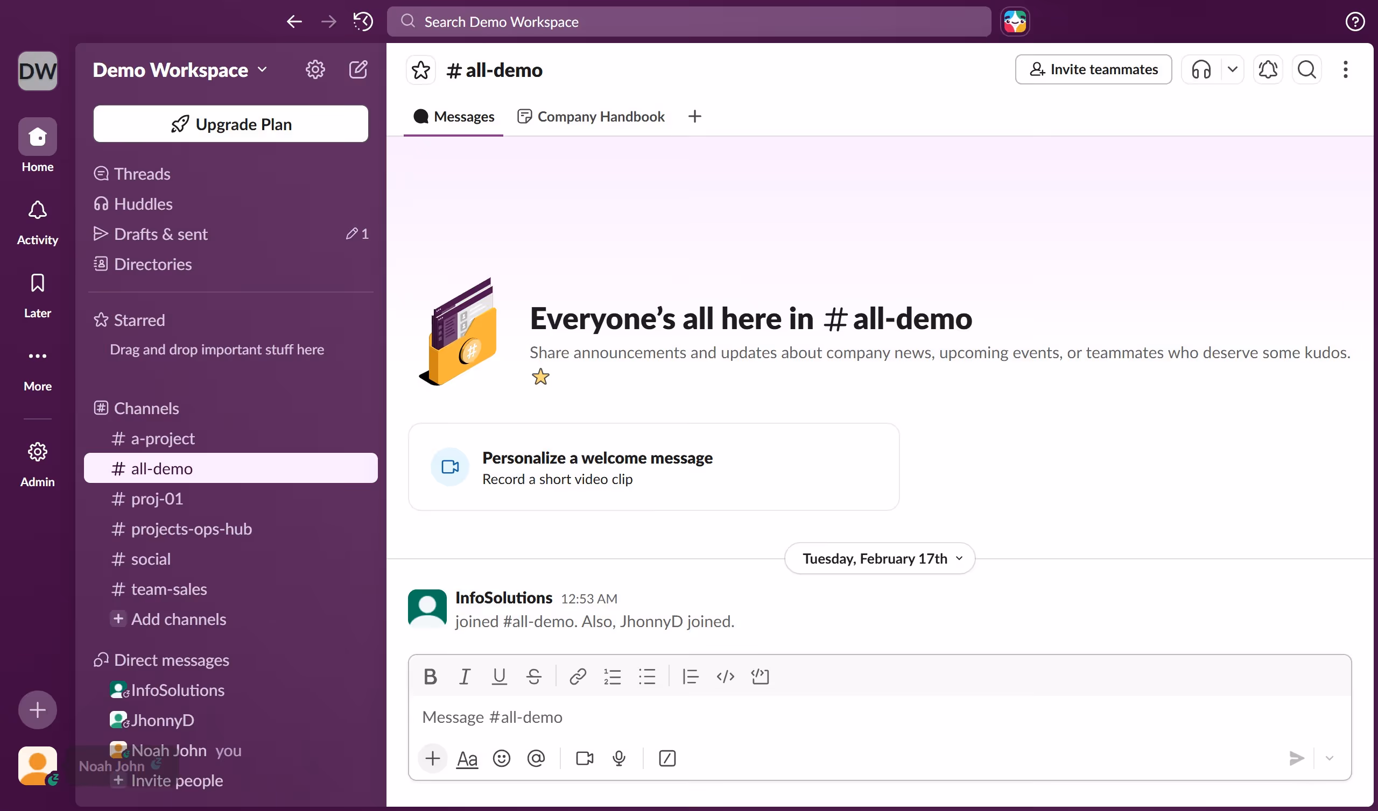Open more actions three-dot menu
This screenshot has height=811, width=1378.
click(1345, 69)
